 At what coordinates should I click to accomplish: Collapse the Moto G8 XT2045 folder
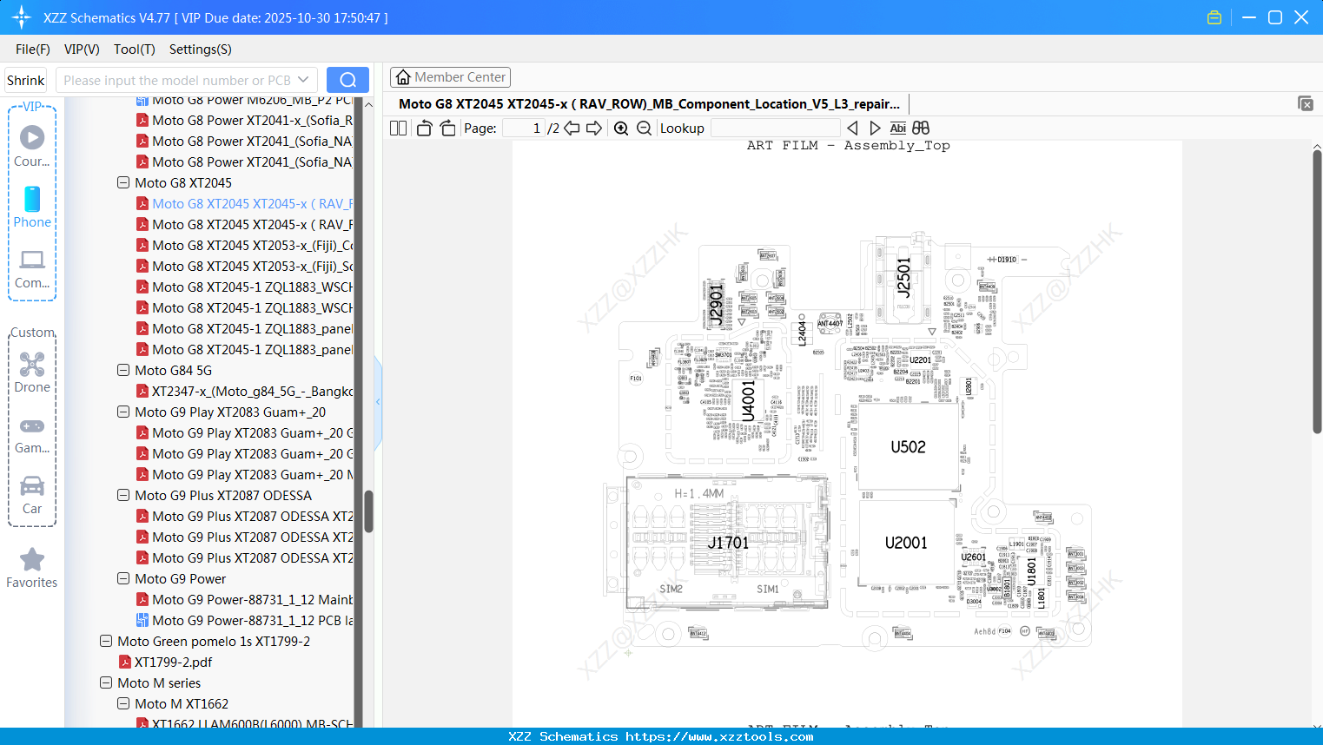click(x=123, y=182)
